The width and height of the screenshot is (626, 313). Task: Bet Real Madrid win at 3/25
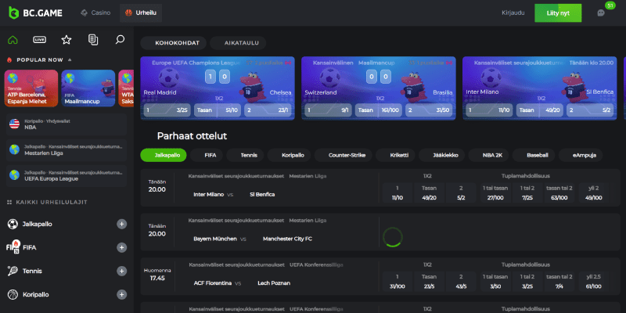click(167, 110)
